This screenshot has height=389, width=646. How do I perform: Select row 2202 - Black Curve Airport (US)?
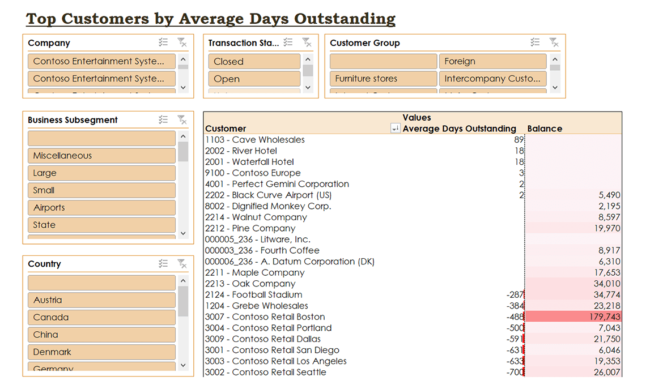[x=413, y=195]
